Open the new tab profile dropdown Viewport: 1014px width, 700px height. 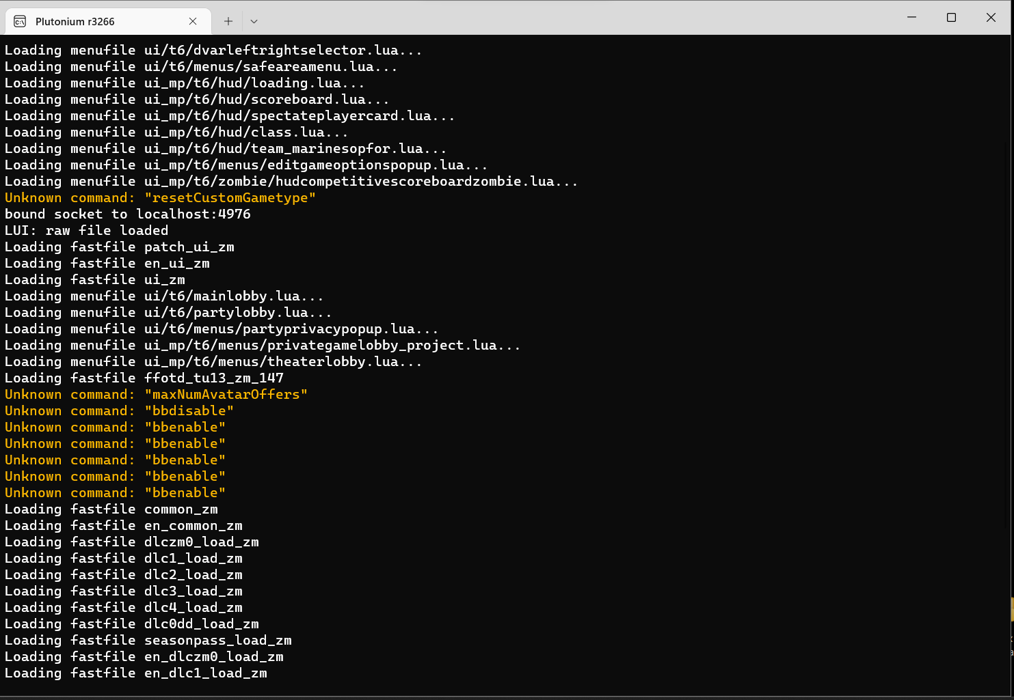[254, 21]
